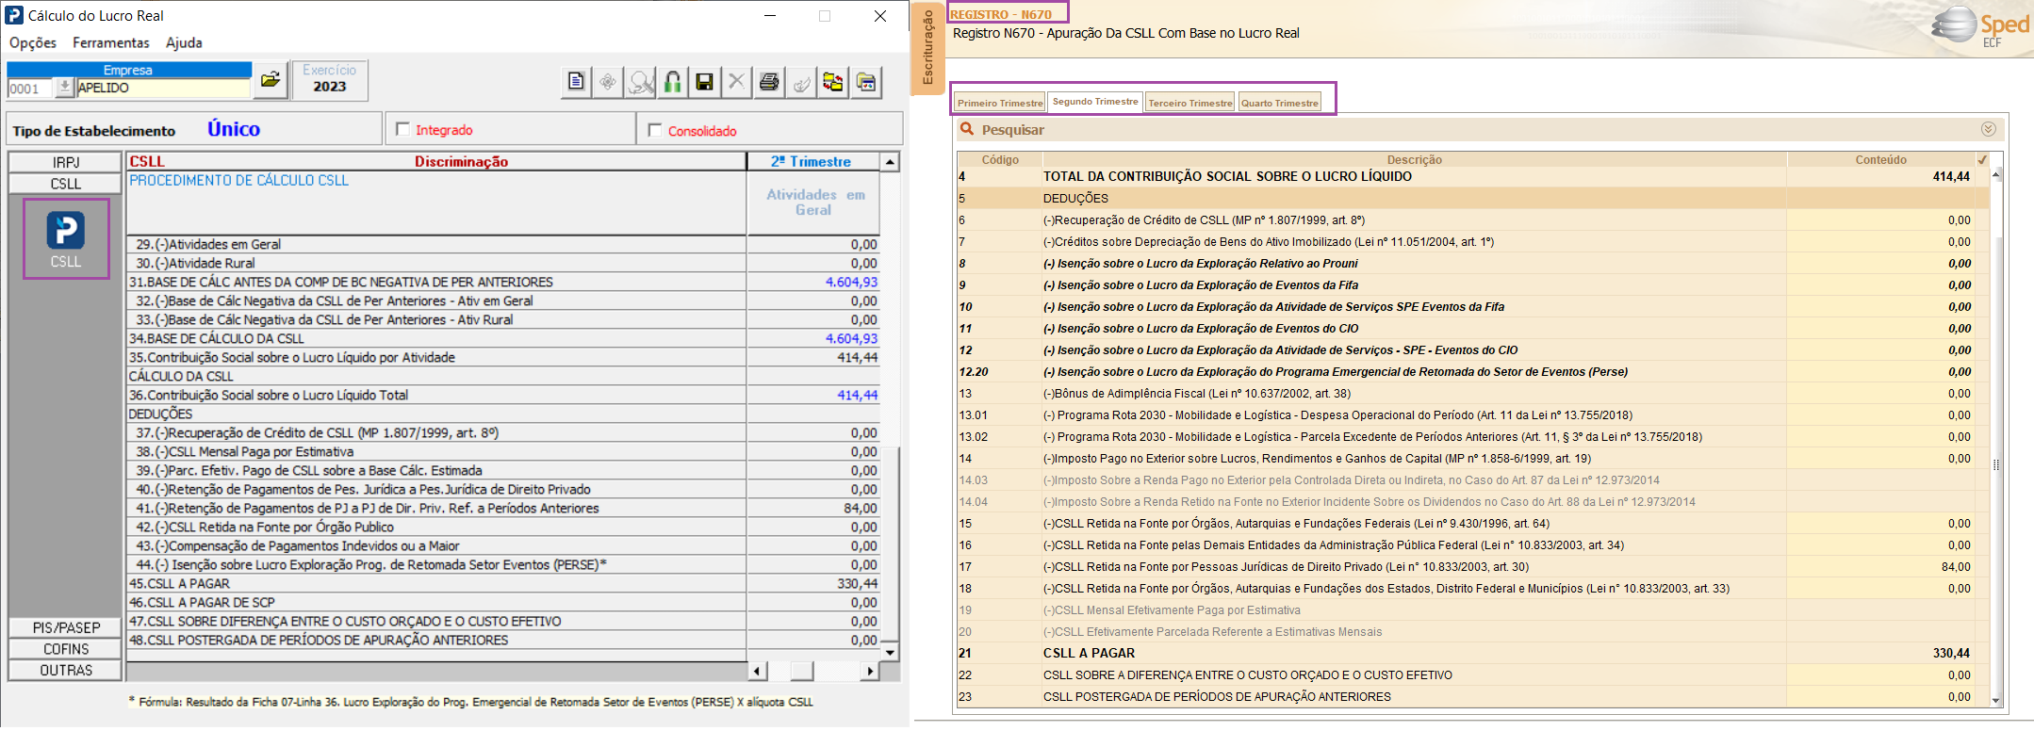This screenshot has height=731, width=2034.
Task: Switch to Quarto Trimestre tab
Action: click(1279, 103)
